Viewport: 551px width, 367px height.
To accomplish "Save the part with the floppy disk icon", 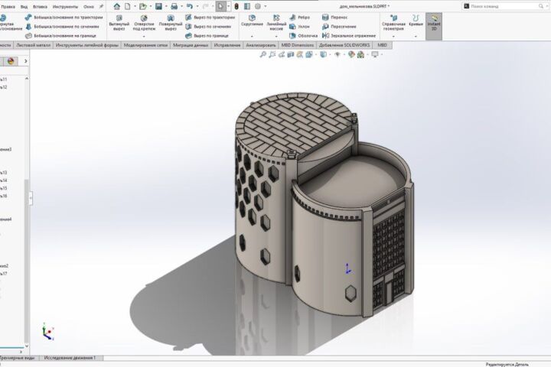I will (159, 6).
